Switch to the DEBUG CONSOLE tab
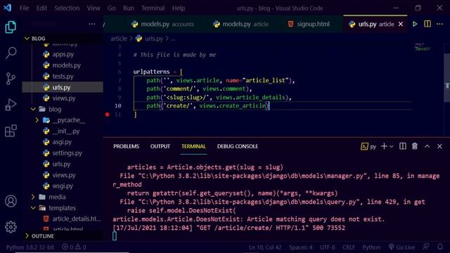450x253 pixels. tap(238, 146)
